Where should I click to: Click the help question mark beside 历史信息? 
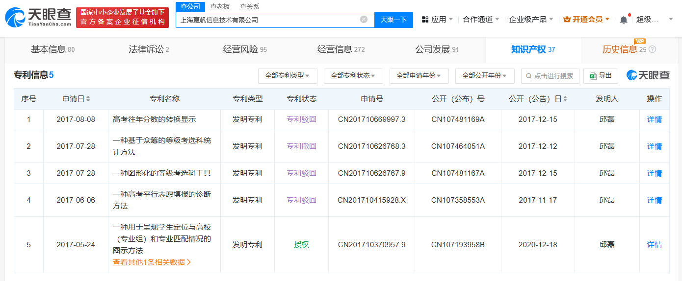tap(652, 49)
